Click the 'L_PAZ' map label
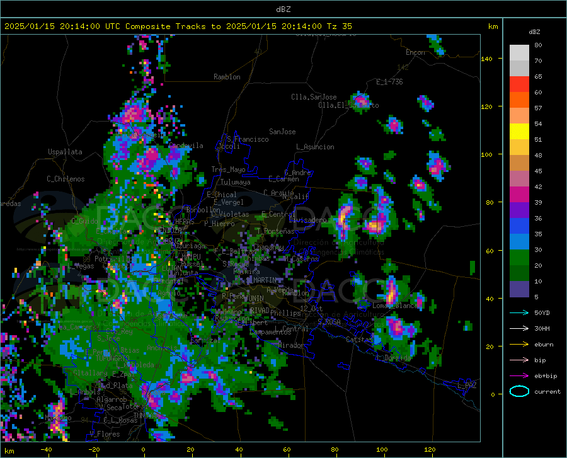 (467, 386)
